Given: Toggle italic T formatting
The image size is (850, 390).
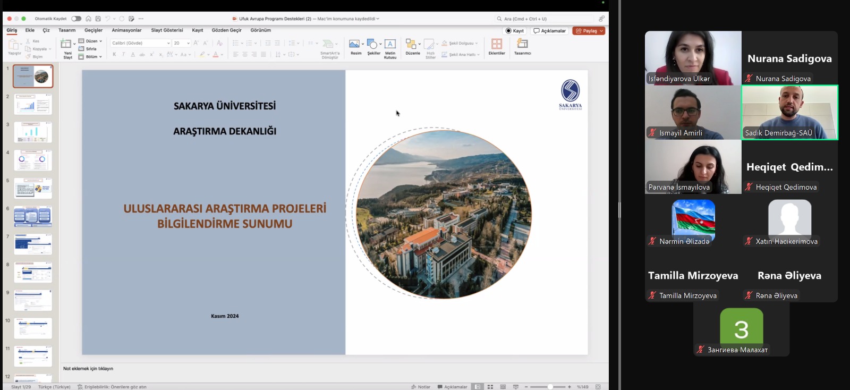Looking at the screenshot, I should 123,54.
